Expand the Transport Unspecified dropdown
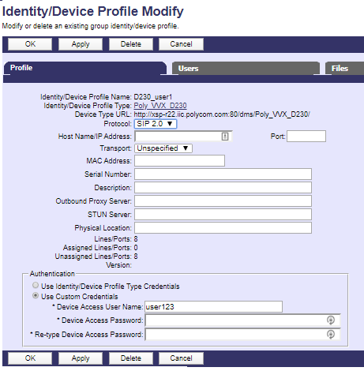This screenshot has height=371, width=364. 163,148
